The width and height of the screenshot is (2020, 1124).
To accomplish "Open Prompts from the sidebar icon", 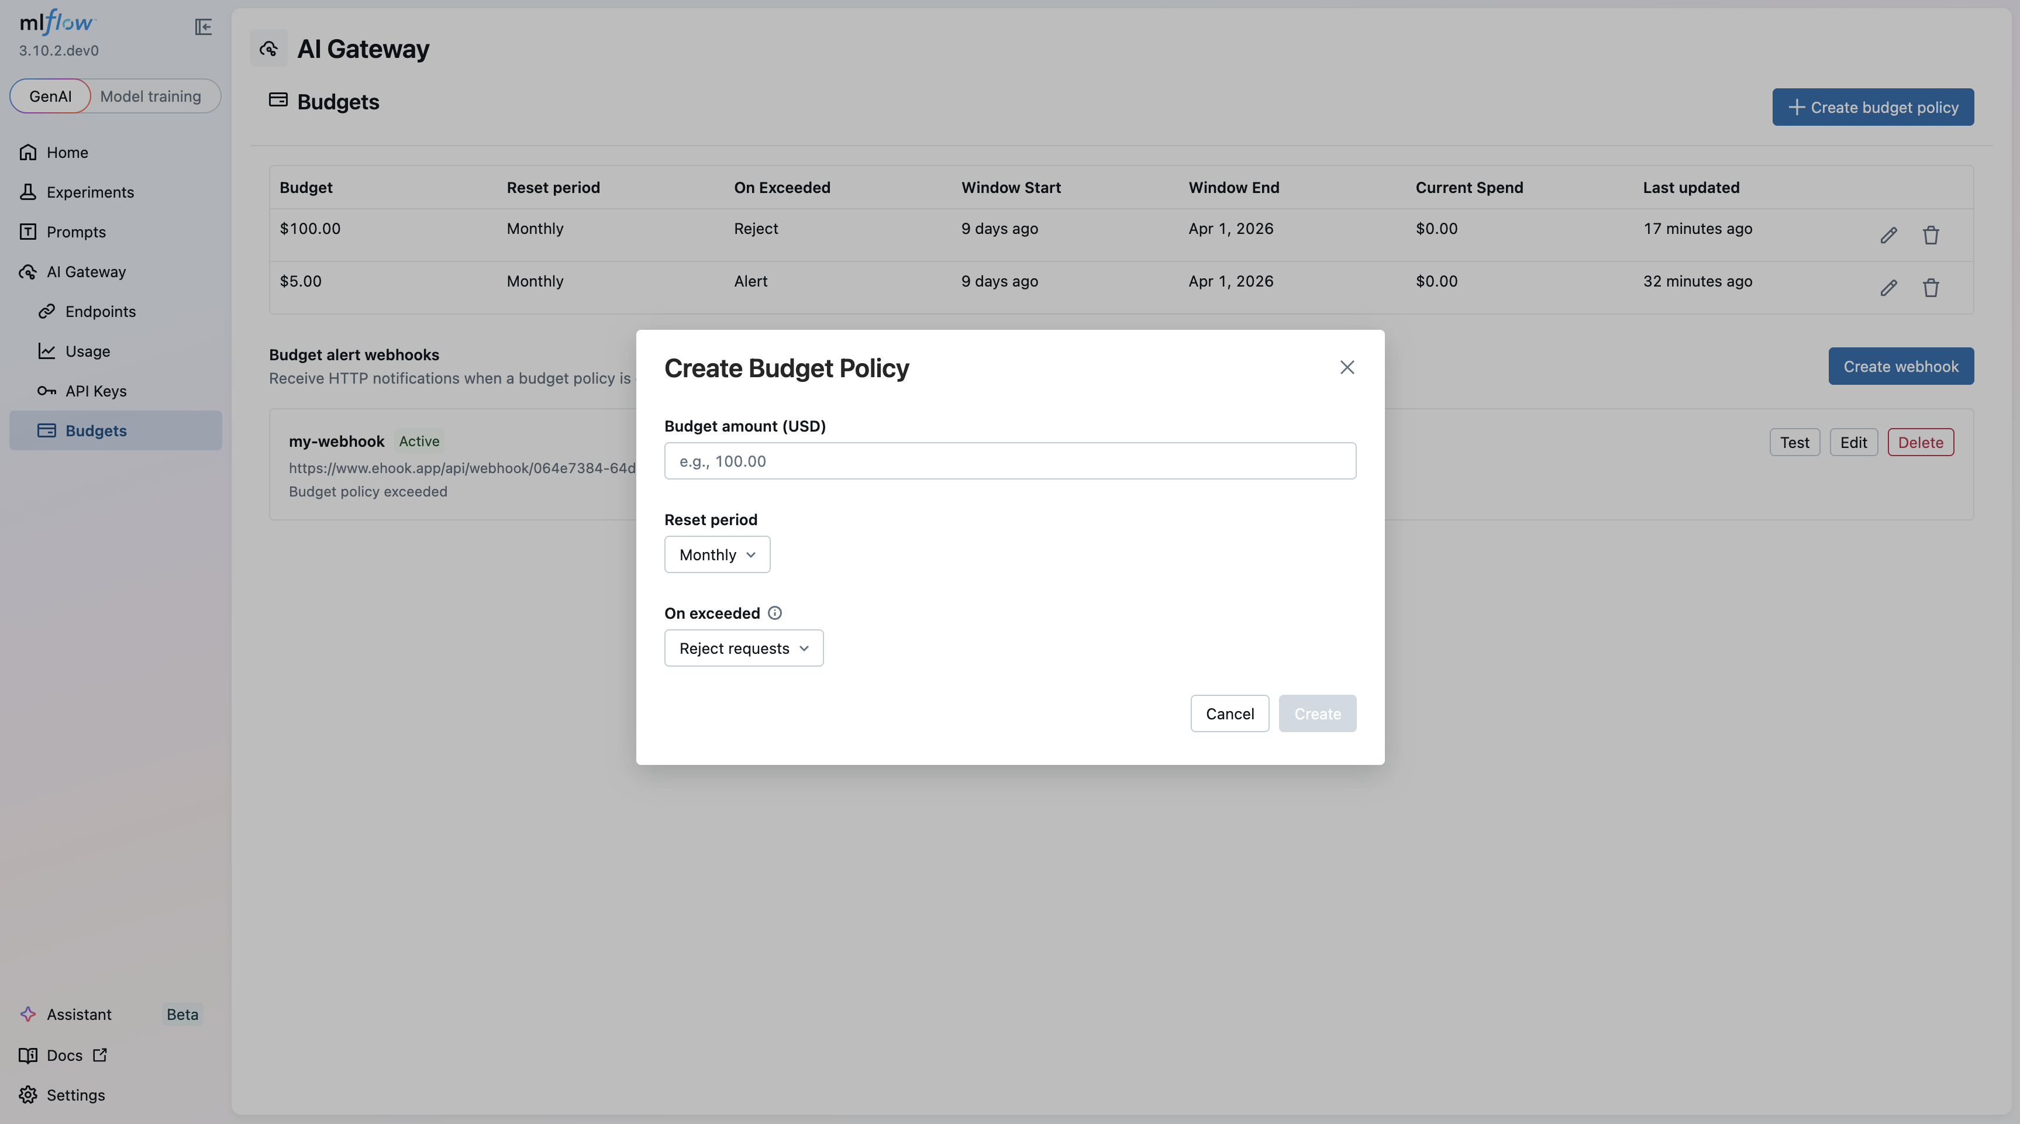I will click(x=28, y=232).
